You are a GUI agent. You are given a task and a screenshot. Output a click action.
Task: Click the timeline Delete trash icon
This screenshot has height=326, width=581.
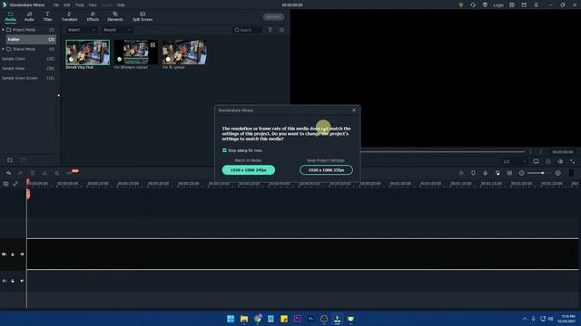click(x=33, y=173)
